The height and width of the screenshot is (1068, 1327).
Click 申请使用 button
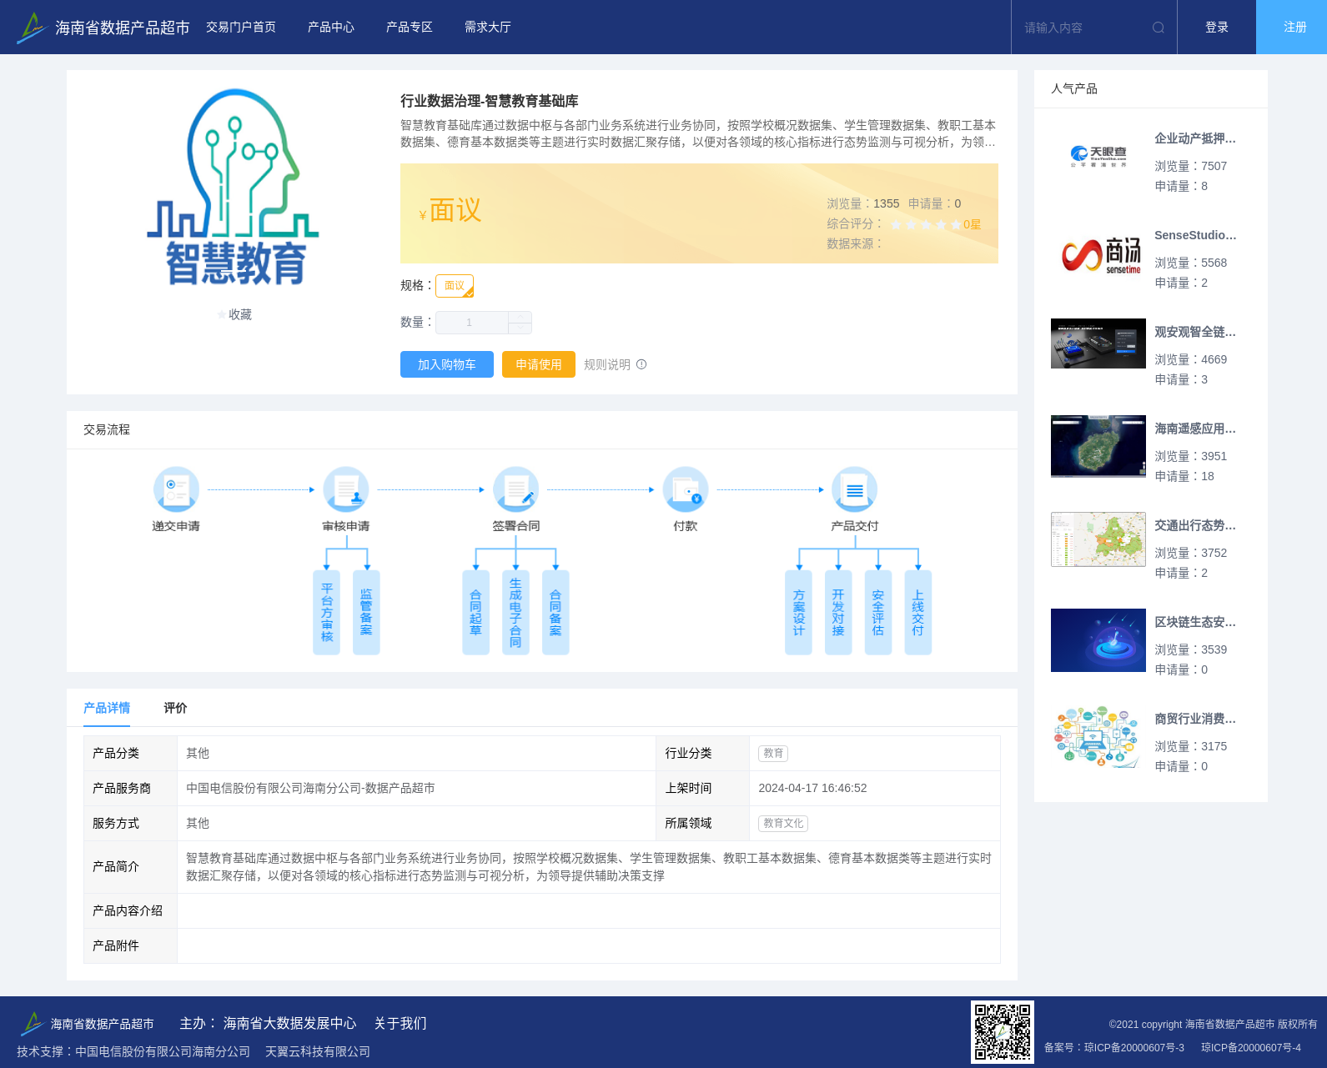click(x=539, y=364)
